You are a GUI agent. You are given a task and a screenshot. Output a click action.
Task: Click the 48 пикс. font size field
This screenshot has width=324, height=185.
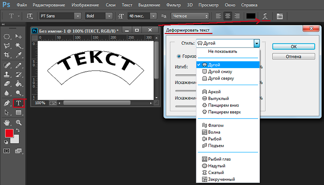coord(139,16)
